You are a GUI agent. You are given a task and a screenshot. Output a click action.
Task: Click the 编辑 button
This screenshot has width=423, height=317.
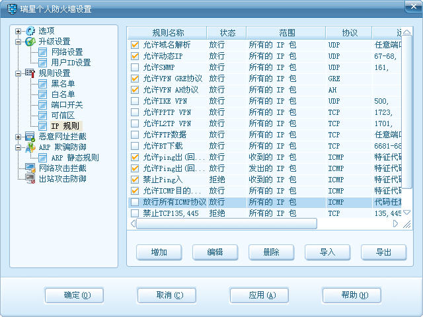point(215,252)
